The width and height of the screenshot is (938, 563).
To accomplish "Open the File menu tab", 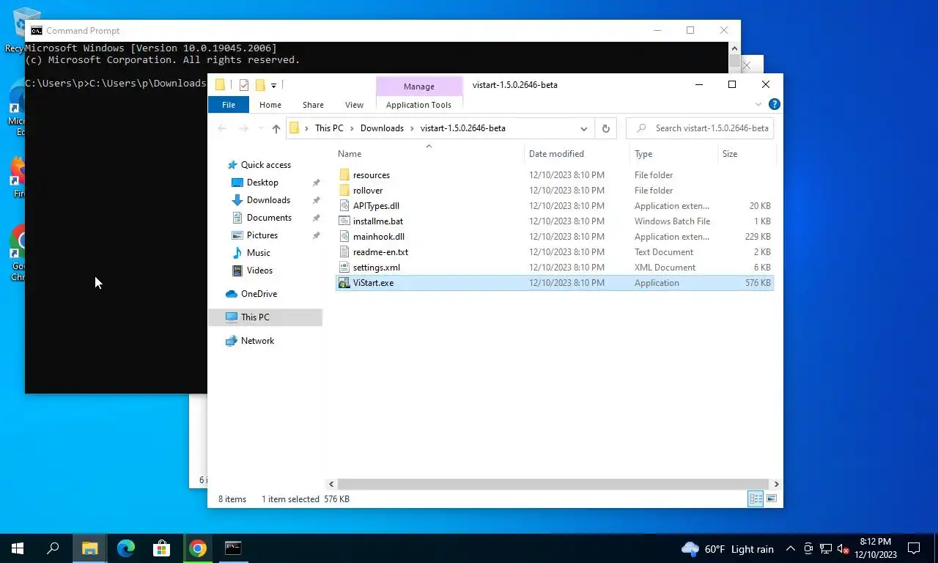I will 229,105.
